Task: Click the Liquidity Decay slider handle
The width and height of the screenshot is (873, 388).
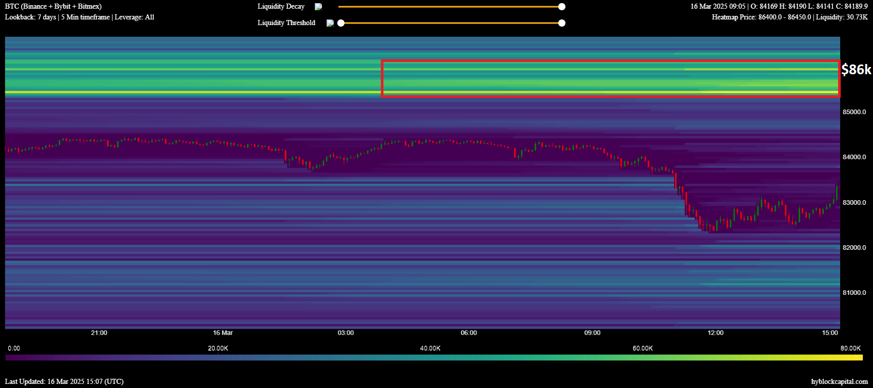Action: [x=562, y=7]
